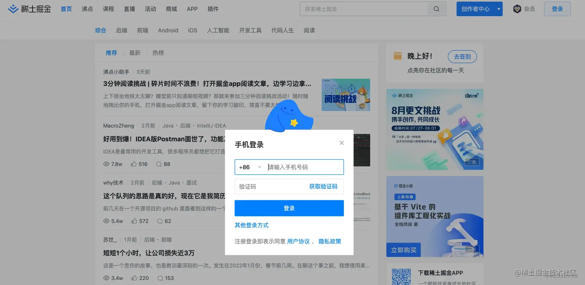Click the Juejin logo icon
Viewport: 585px width, 285px height.
13,9
